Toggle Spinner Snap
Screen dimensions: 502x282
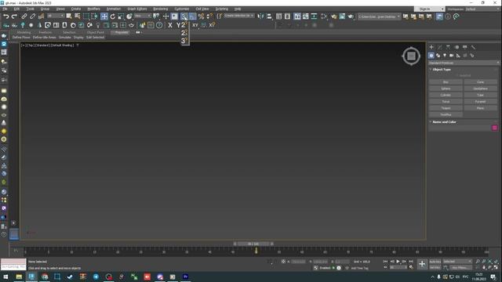209,16
